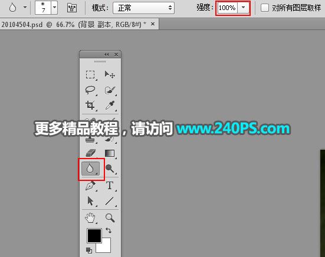Viewport: 325px width, 257px height.
Task: Select the Eraser tool
Action: [90, 153]
